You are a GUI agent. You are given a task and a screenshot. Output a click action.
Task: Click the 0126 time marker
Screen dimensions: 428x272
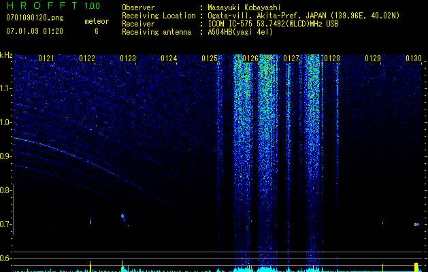[250, 58]
